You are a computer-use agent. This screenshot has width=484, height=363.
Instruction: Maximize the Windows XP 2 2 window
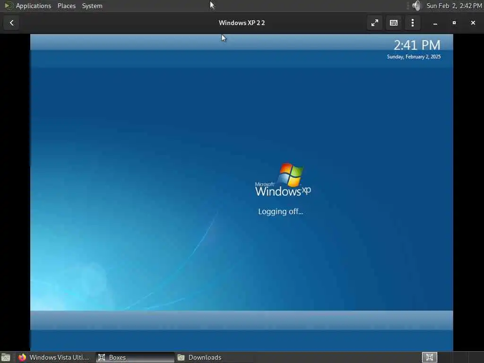(454, 23)
